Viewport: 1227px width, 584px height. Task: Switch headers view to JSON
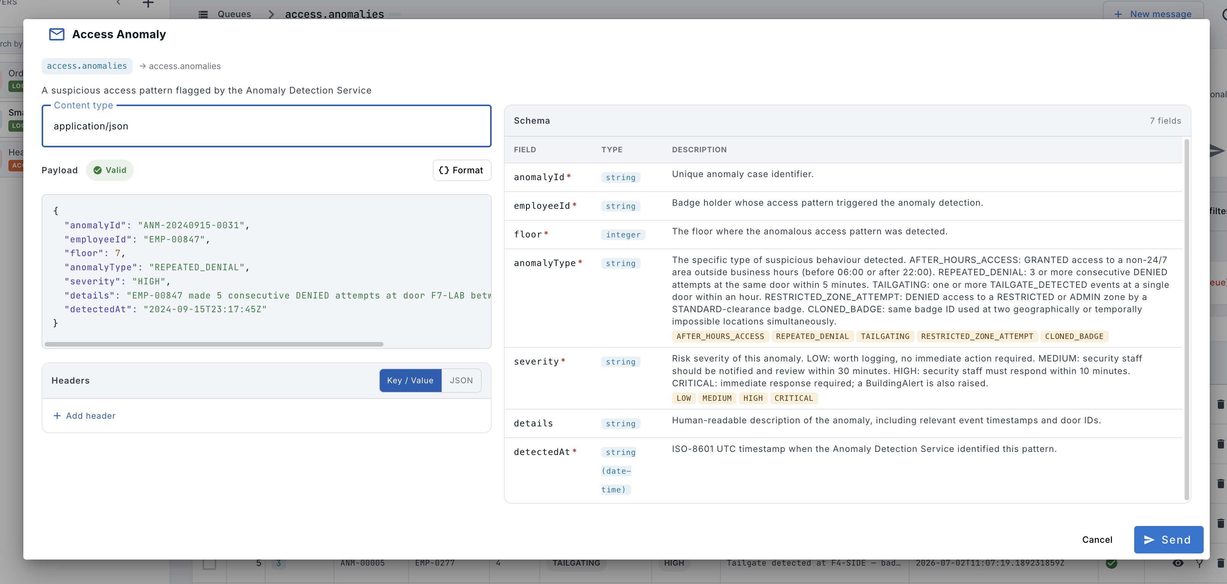pyautogui.click(x=461, y=380)
